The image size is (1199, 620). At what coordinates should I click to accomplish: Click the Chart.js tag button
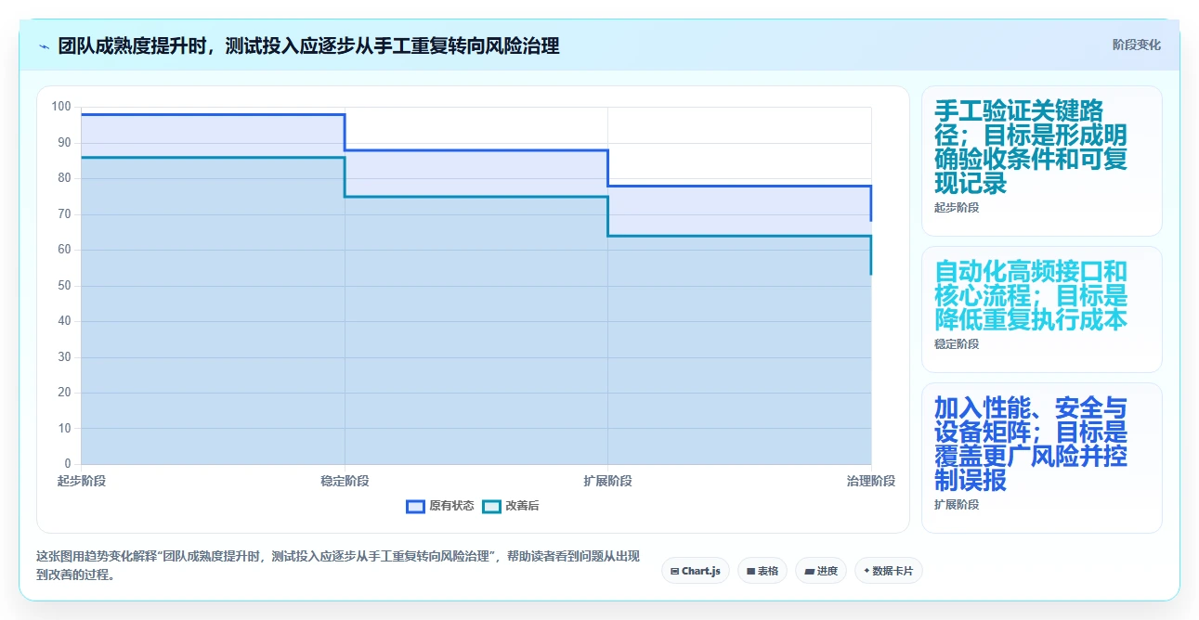(x=696, y=571)
